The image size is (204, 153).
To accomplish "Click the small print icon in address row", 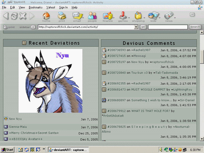I will [x=5, y=27].
